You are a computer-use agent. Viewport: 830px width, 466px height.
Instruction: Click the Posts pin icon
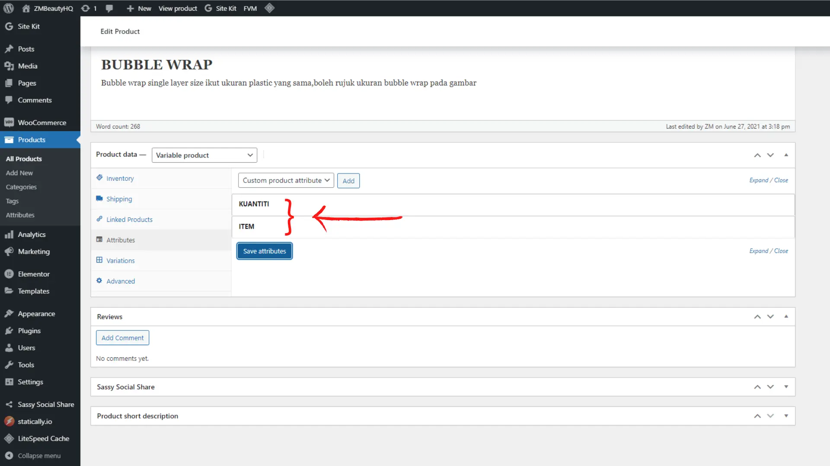click(9, 49)
